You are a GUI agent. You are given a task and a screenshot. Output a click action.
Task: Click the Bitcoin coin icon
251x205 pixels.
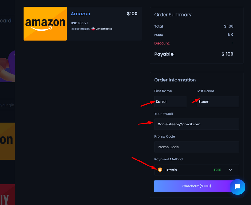(x=160, y=170)
